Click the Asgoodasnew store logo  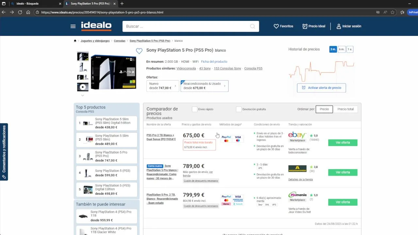297,169
